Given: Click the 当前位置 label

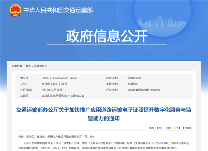Looking at the screenshot, I should 18,66.
